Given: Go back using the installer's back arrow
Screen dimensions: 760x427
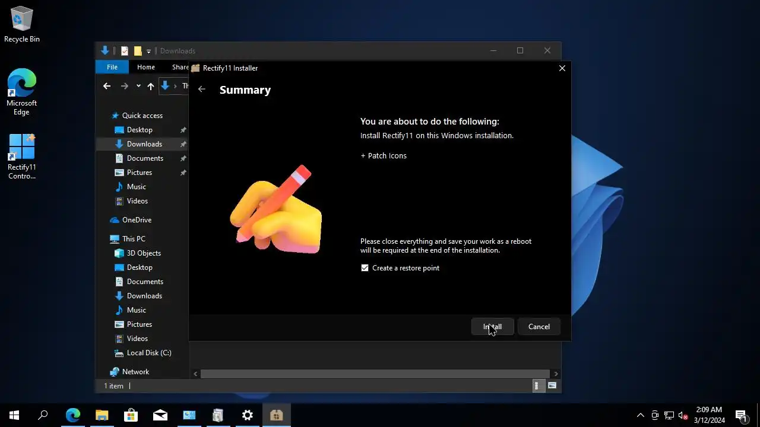Looking at the screenshot, I should (x=202, y=90).
